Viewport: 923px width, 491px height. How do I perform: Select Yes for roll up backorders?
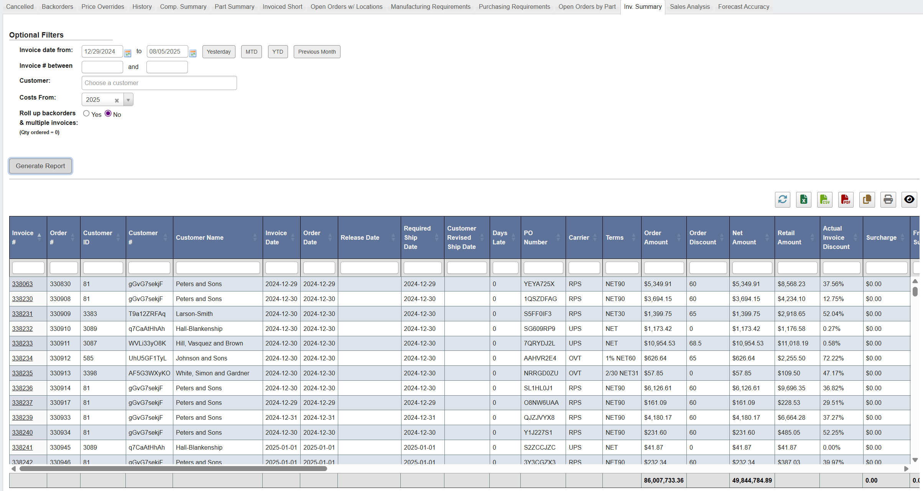(86, 113)
